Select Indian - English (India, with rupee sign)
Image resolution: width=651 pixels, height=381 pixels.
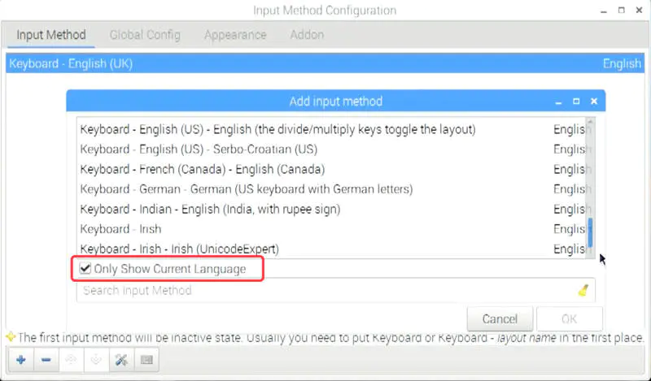point(331,209)
